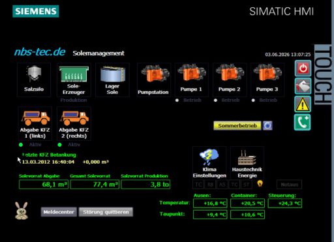334x242 pixels.
Task: Click Störung quittieren button
Action: coord(106,212)
